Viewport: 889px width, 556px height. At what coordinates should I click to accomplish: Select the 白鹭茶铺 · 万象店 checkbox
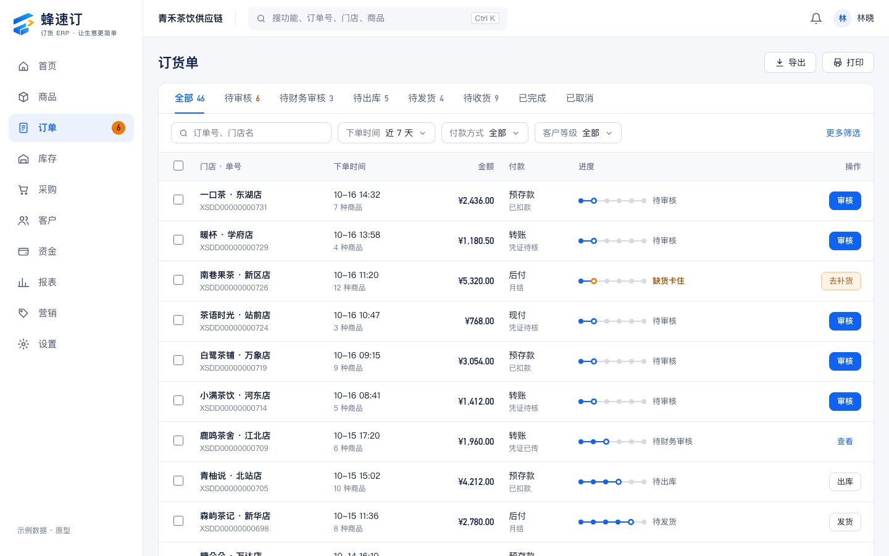pyautogui.click(x=178, y=360)
